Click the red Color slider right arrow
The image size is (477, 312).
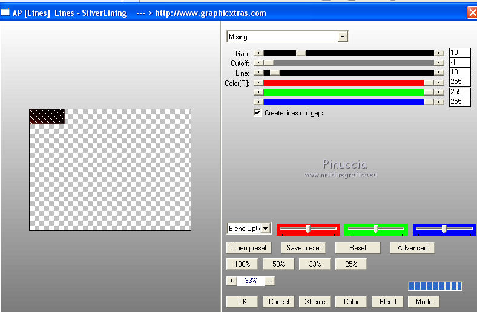click(439, 83)
